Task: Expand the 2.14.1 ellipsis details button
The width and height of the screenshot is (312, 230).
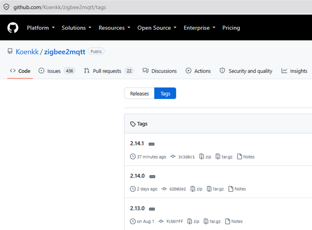Action: (x=152, y=144)
